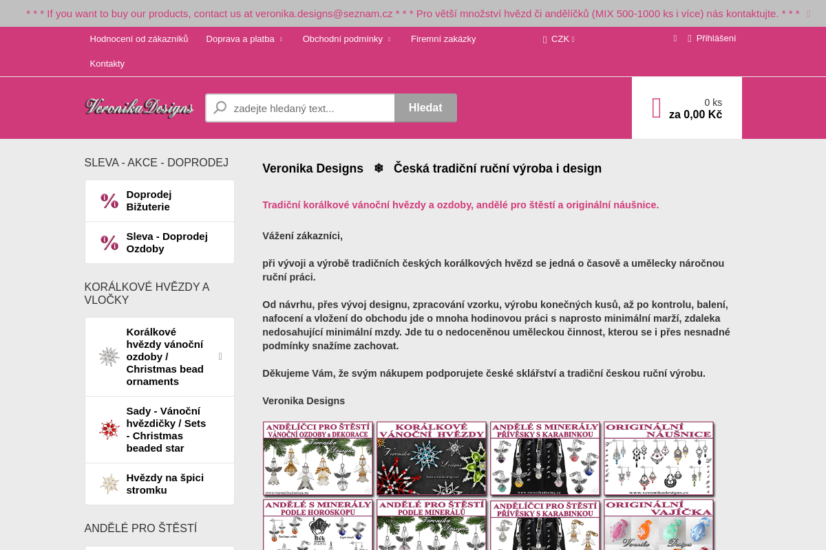Open the Firemní zakázky menu item
826x550 pixels.
click(443, 38)
